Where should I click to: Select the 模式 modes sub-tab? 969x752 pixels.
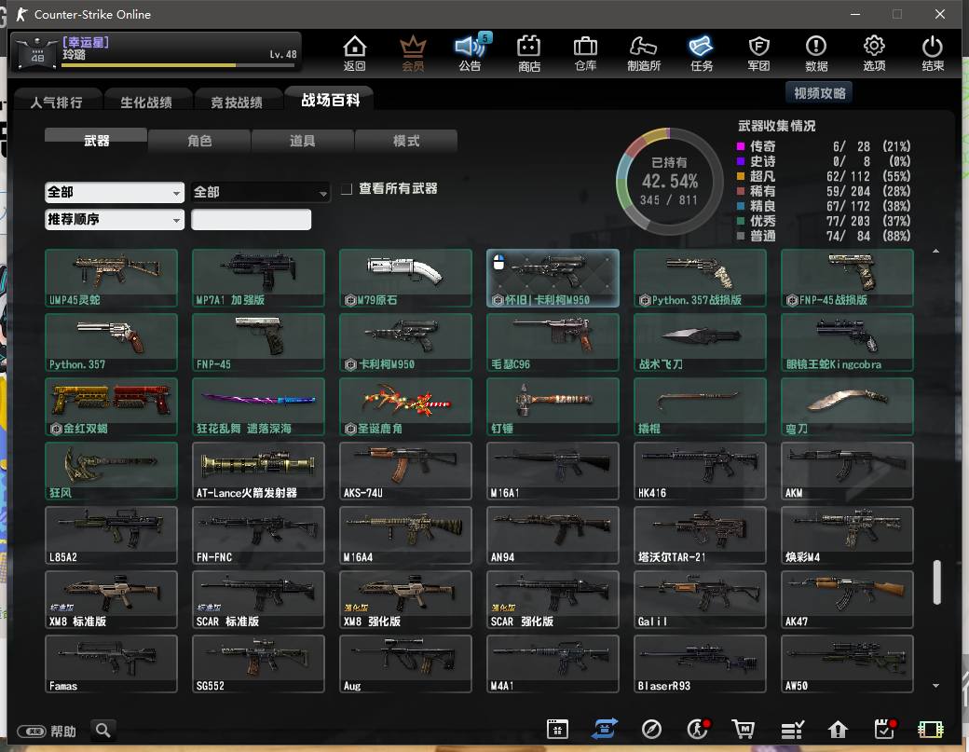[x=406, y=141]
